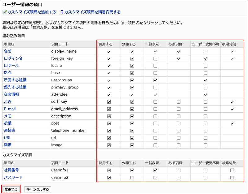
Task: Uncheck 公開する for 連絡先
Action: [x=132, y=131]
